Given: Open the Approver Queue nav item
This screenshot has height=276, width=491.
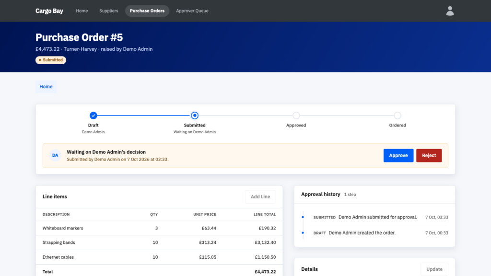Looking at the screenshot, I should (x=192, y=11).
